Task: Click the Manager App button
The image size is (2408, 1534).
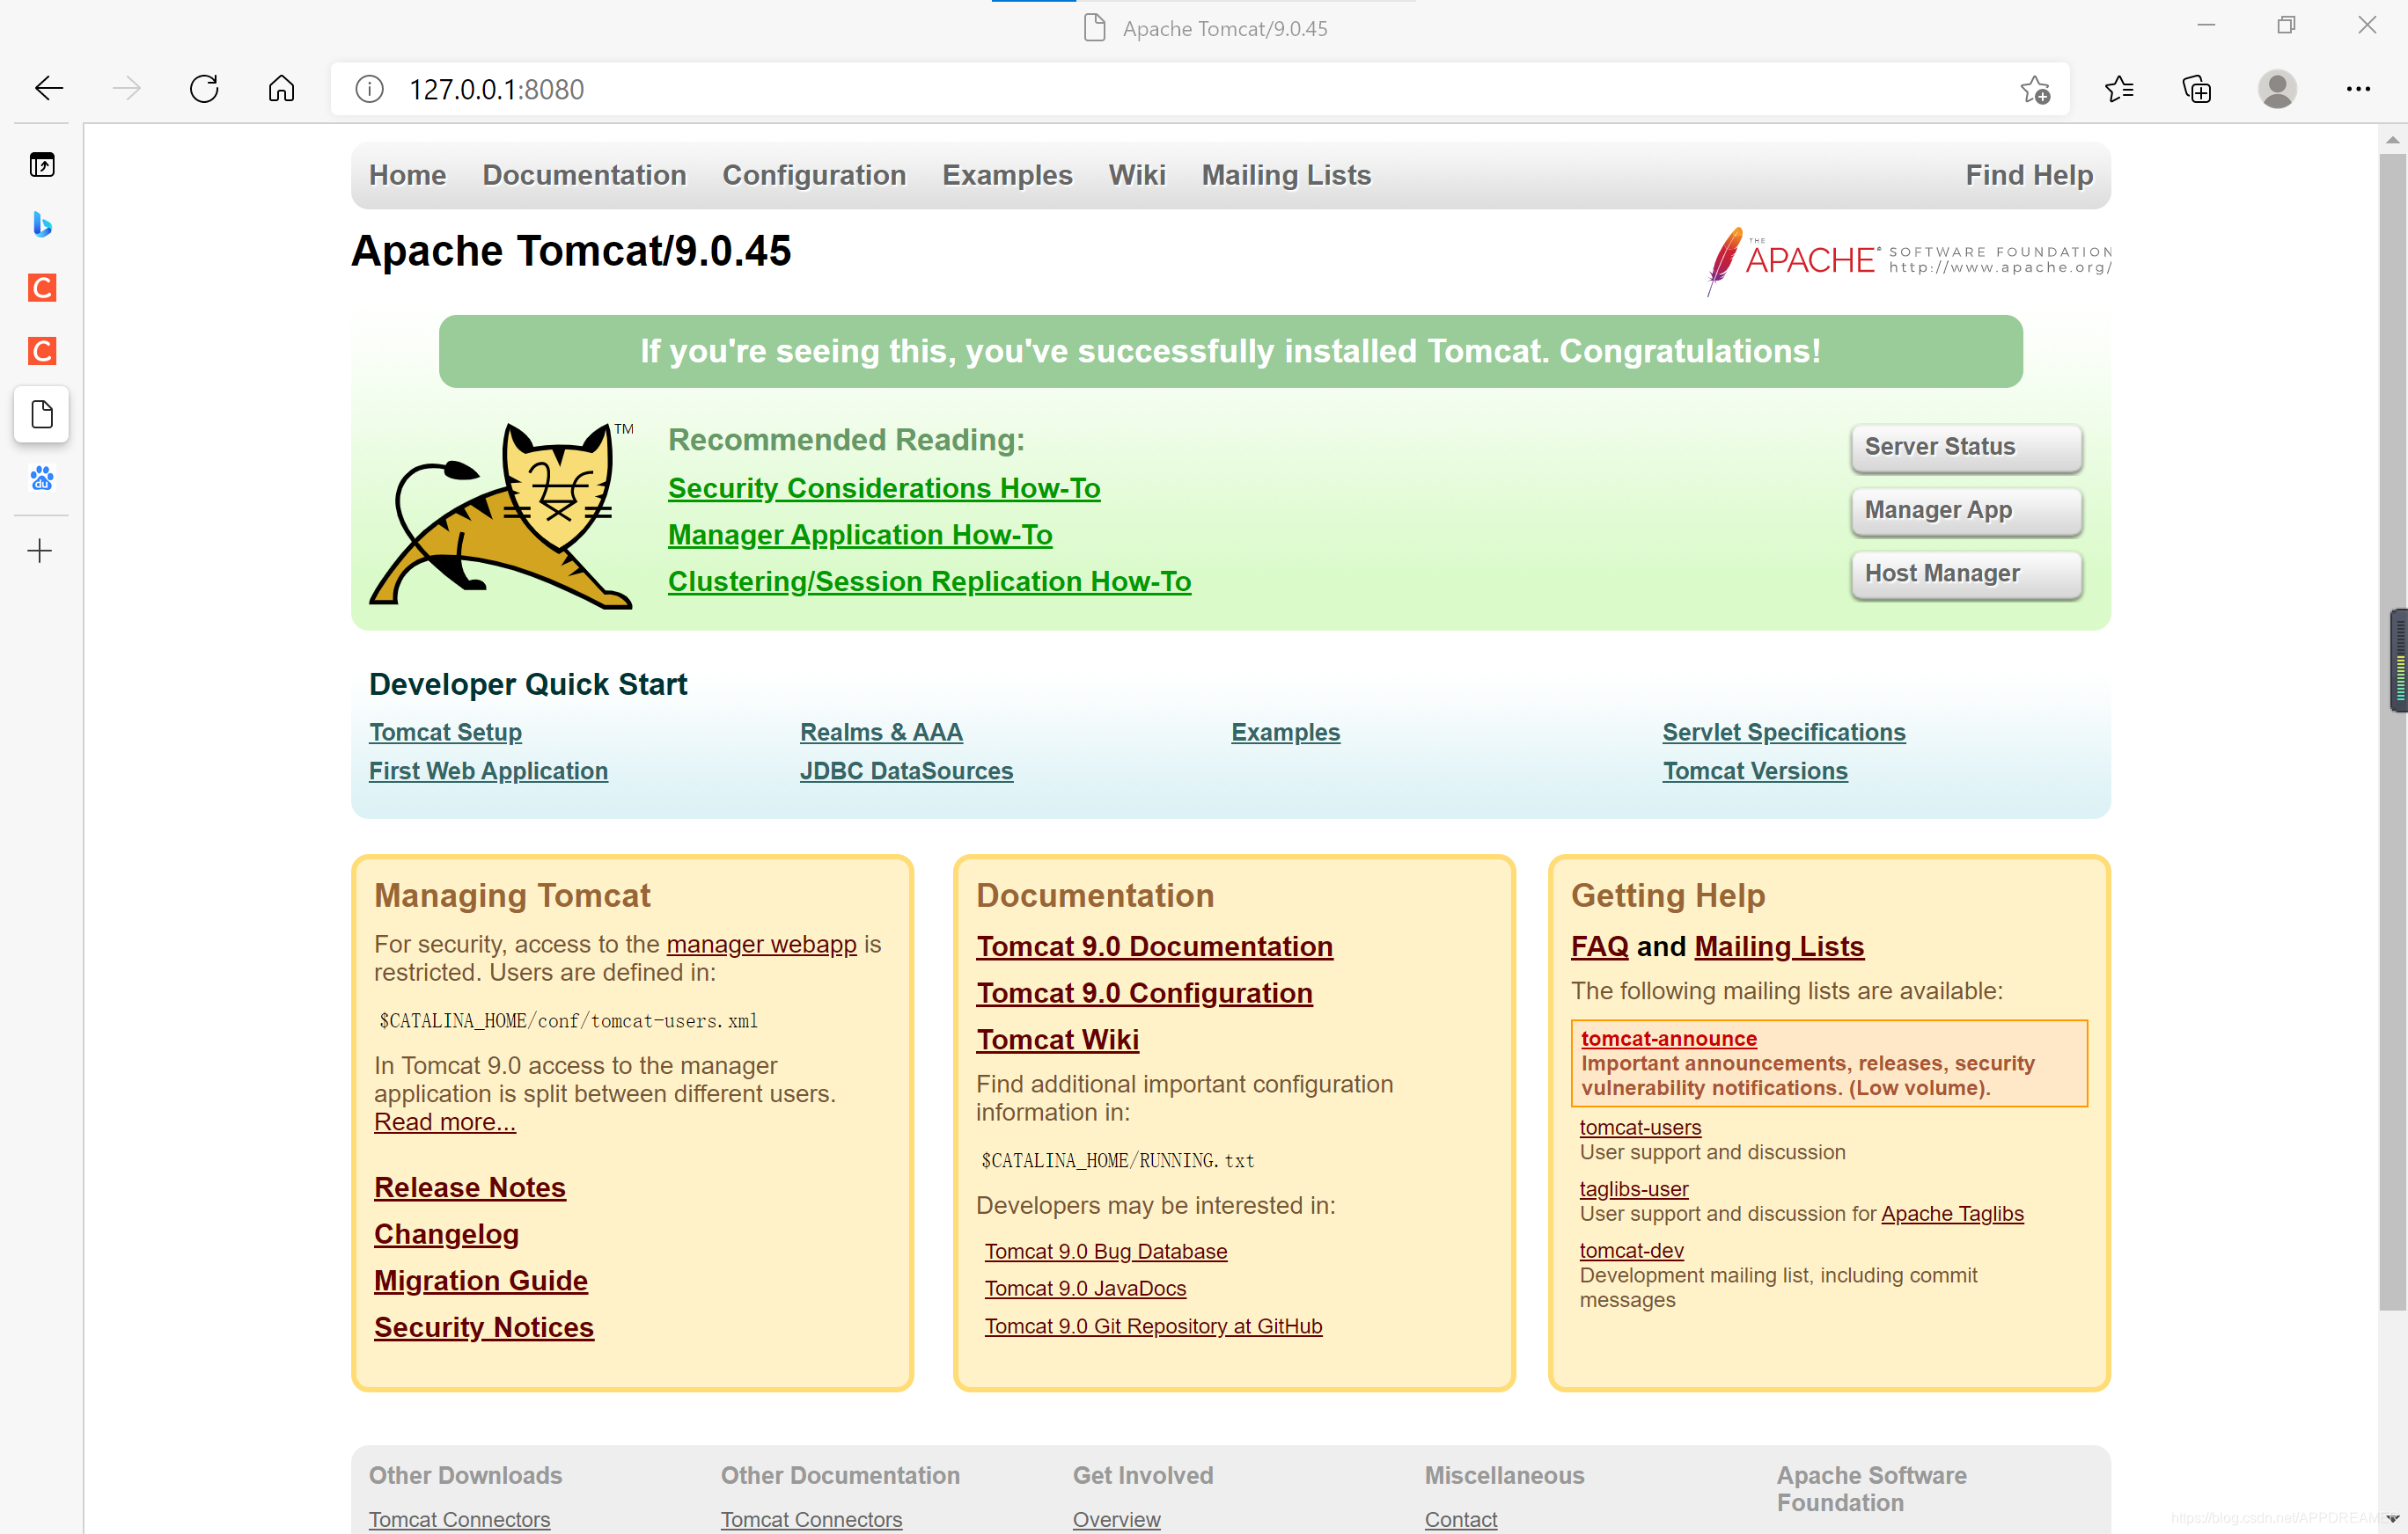Action: pyautogui.click(x=1966, y=511)
